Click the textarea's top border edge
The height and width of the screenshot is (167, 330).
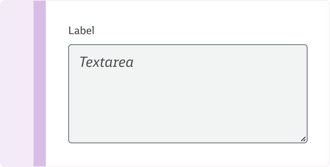click(x=188, y=45)
